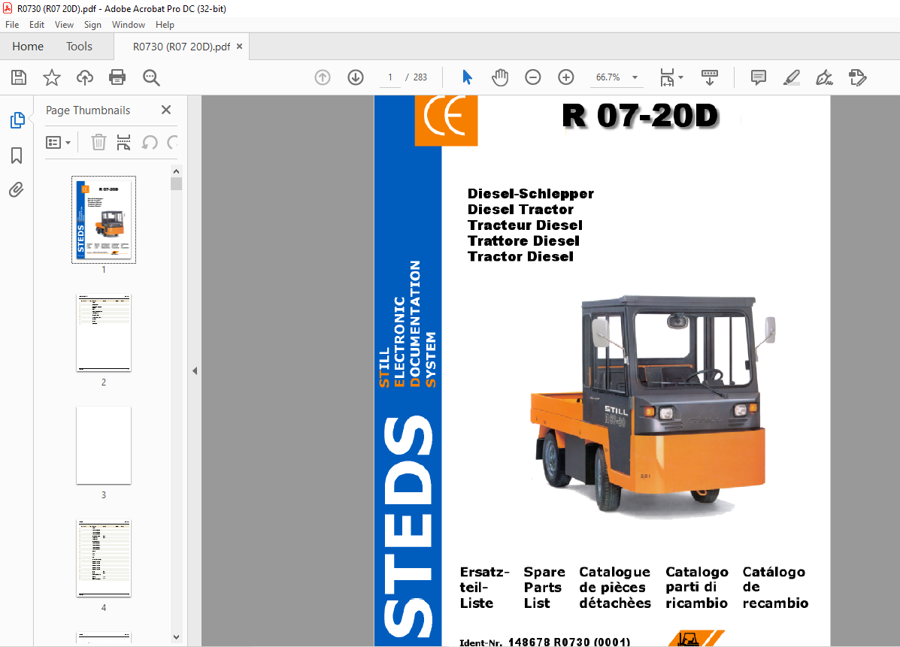Viewport: 900px width, 647px height.
Task: Open the View menu
Action: [x=65, y=25]
